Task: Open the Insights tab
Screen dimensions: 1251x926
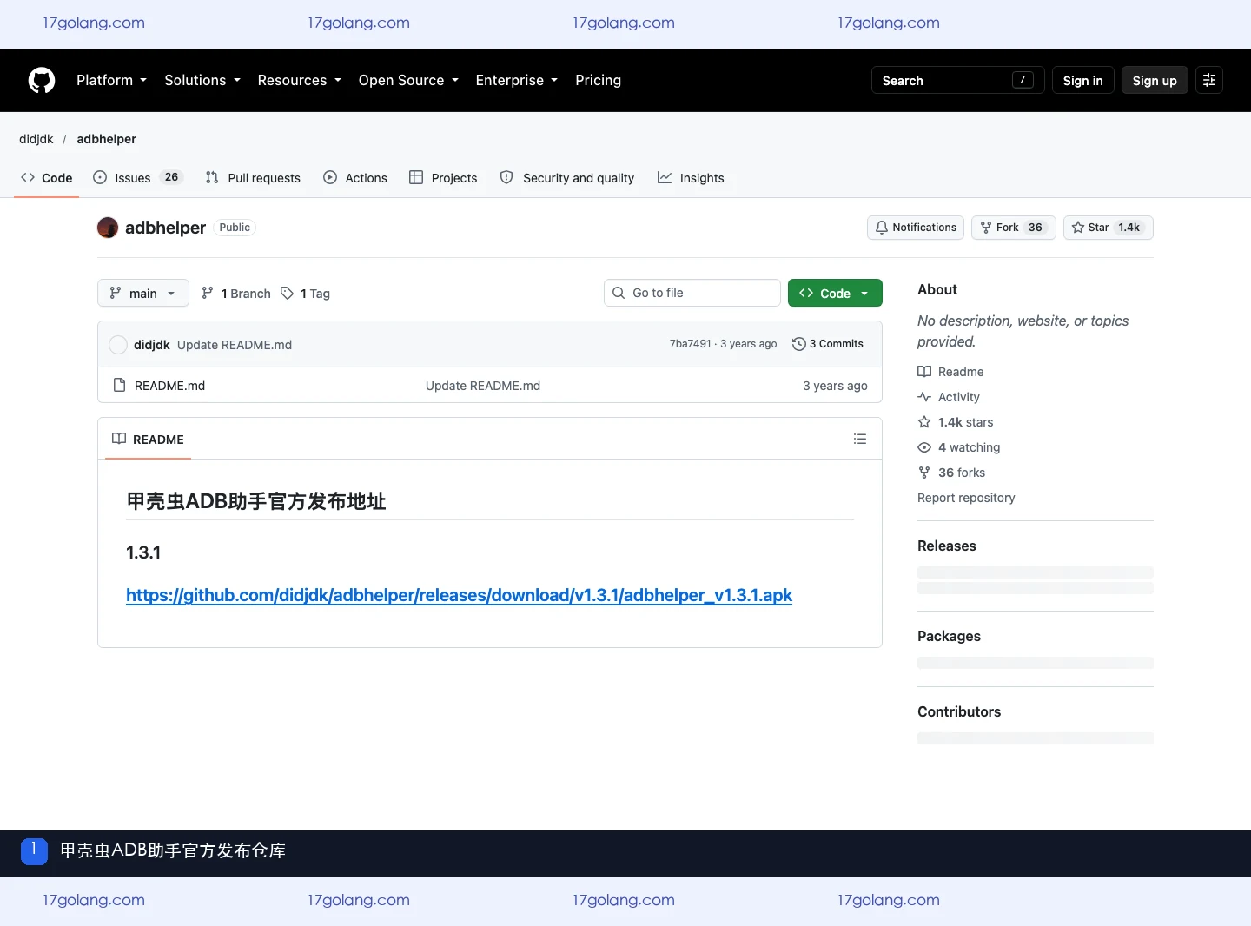Action: pos(691,178)
